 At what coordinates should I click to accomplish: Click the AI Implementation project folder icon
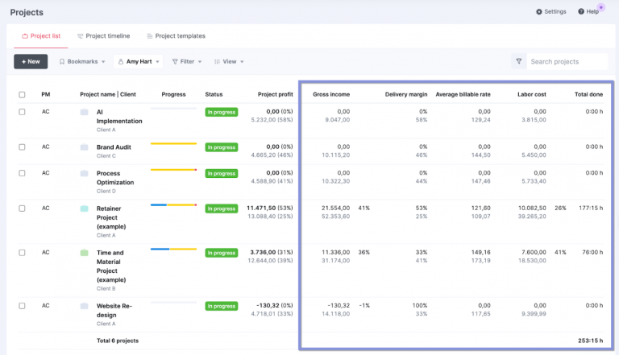(x=85, y=112)
